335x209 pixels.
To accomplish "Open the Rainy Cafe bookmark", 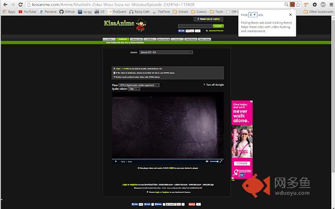I will click(x=139, y=11).
